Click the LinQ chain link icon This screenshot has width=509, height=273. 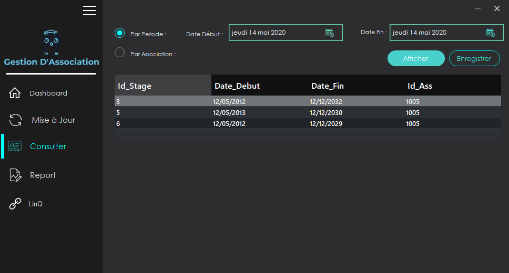pyautogui.click(x=15, y=204)
